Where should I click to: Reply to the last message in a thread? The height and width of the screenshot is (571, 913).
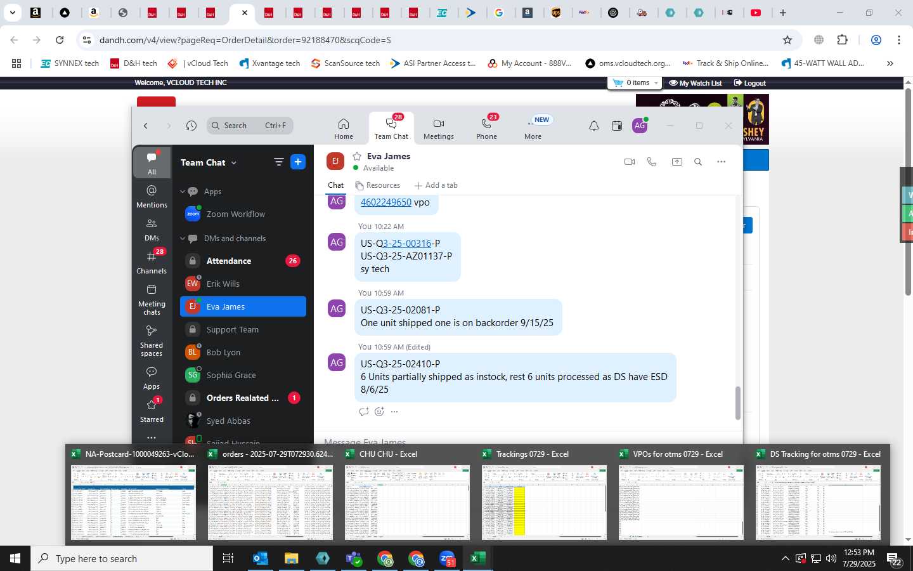pos(364,412)
